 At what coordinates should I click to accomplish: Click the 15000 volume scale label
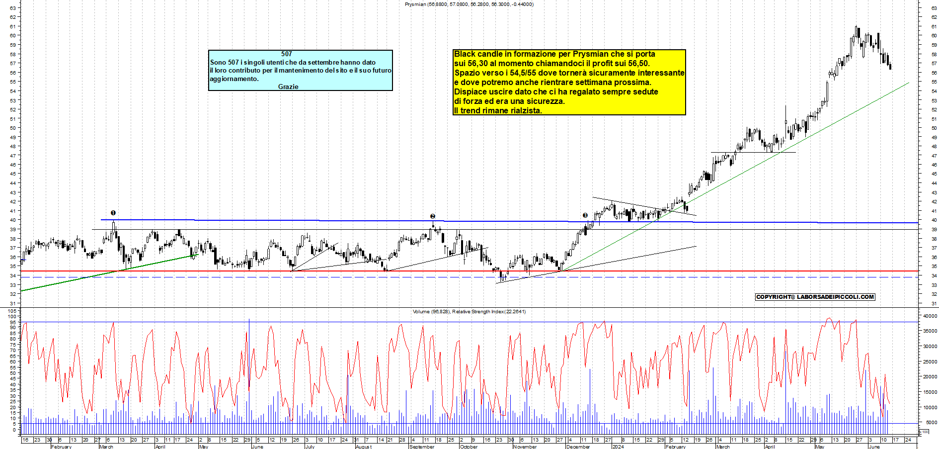point(930,392)
